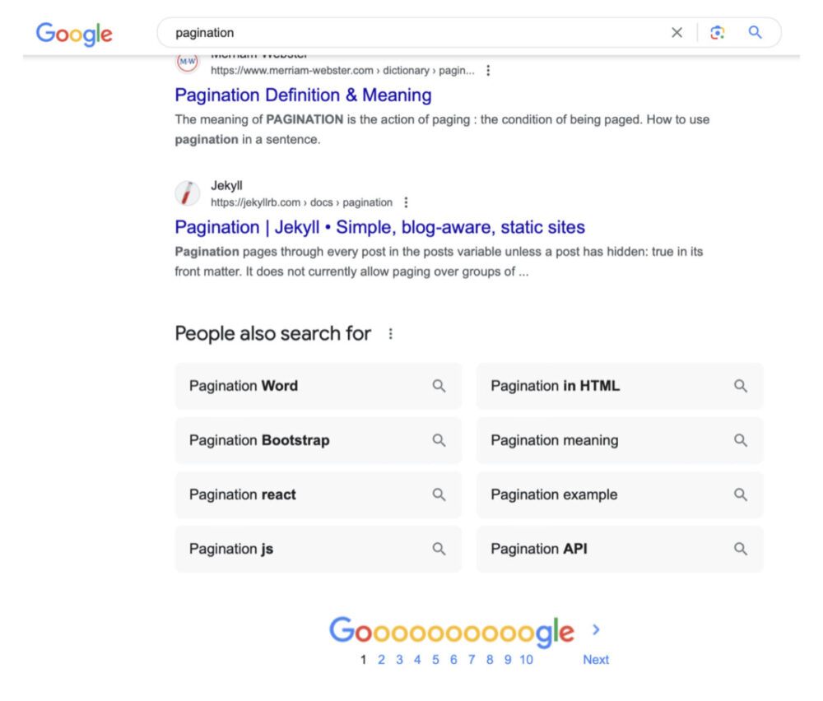Open the Pagination Jekyll result title
The width and height of the screenshot is (823, 701).
tap(379, 227)
